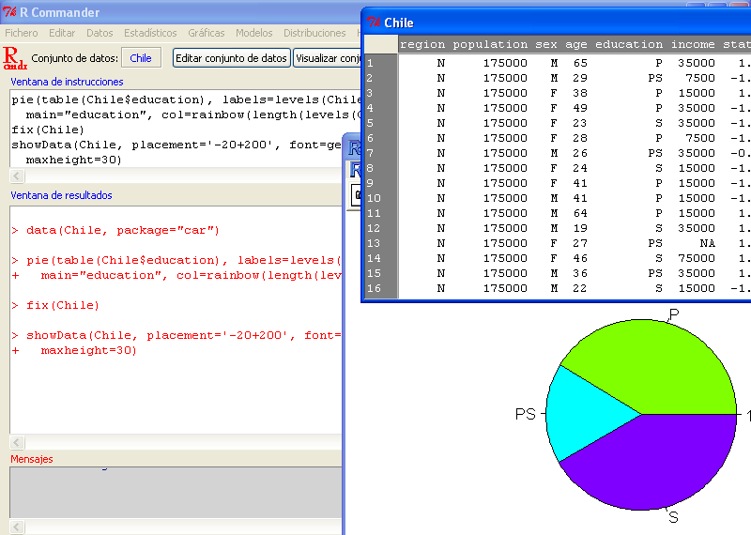The image size is (751, 535).
Task: Click left scroll arrow under the Mensajes pane
Action: coord(16,525)
